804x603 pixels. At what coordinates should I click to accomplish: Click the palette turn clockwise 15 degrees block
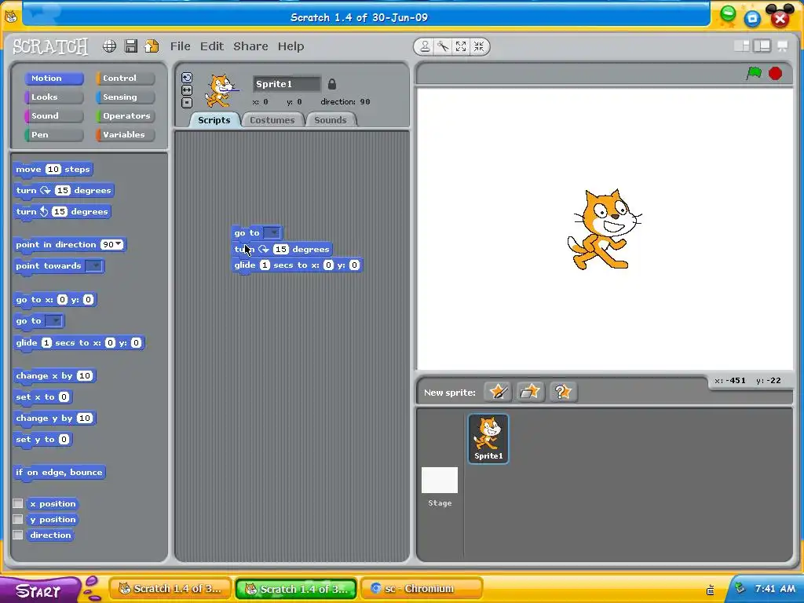point(64,190)
